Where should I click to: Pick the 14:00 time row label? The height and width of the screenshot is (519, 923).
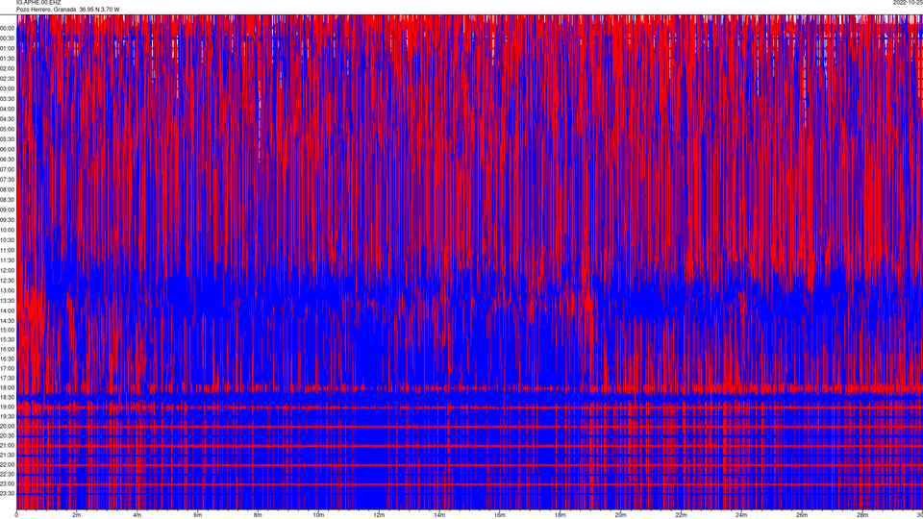pyautogui.click(x=7, y=310)
